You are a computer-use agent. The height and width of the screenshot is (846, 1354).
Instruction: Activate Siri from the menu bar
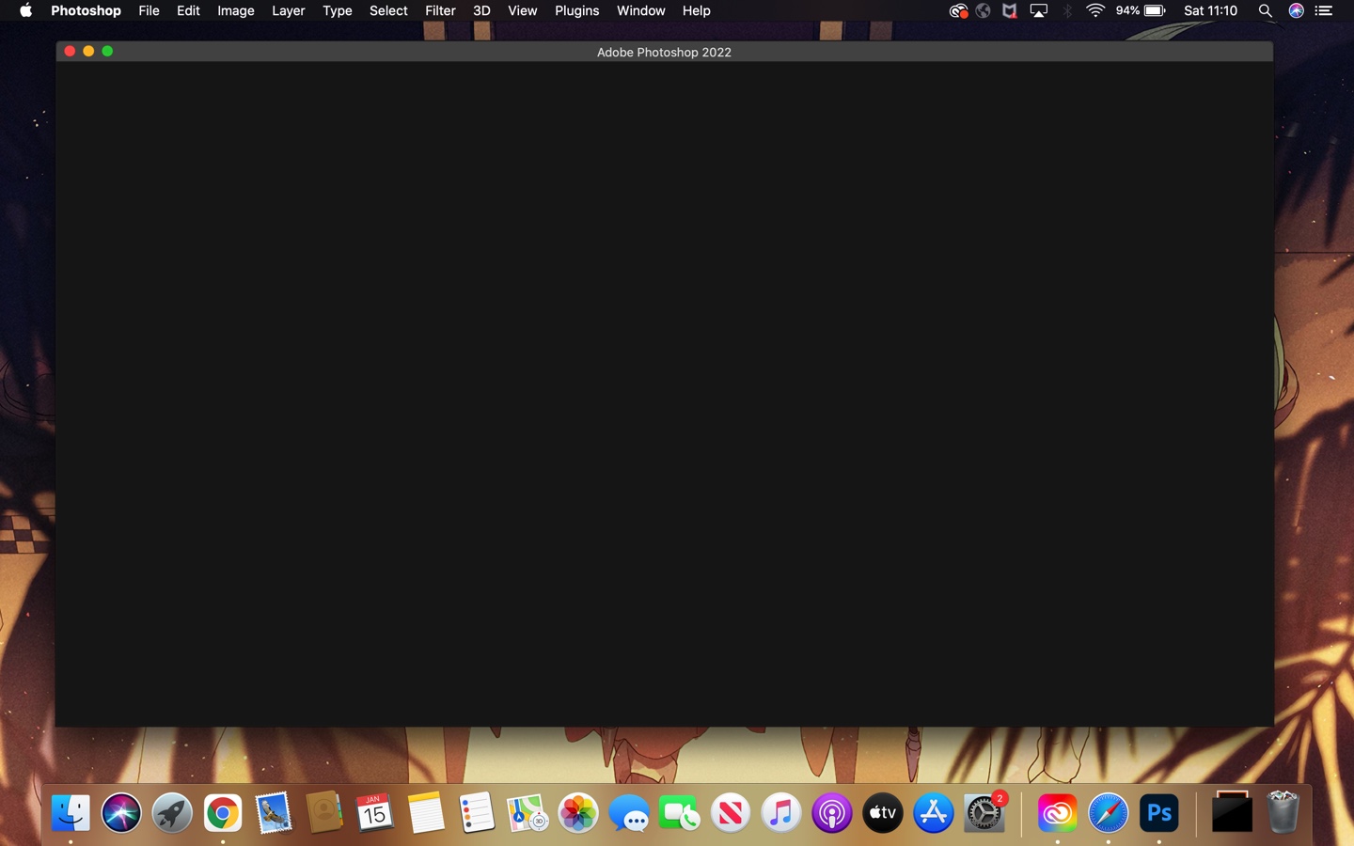point(1295,10)
